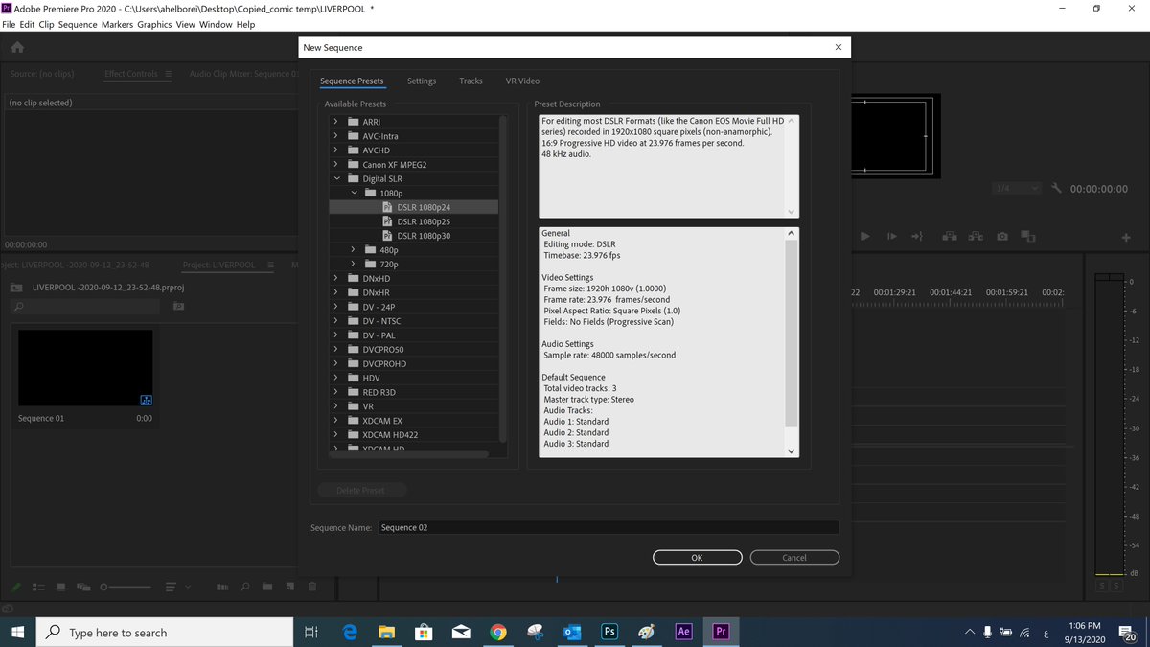Viewport: 1150px width, 647px height.
Task: Switch Project panel to list view
Action: 39,587
